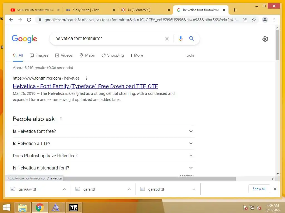The width and height of the screenshot is (285, 213).
Task: Click the scroll-right arrow on the scrollbar
Action: coord(273,179)
